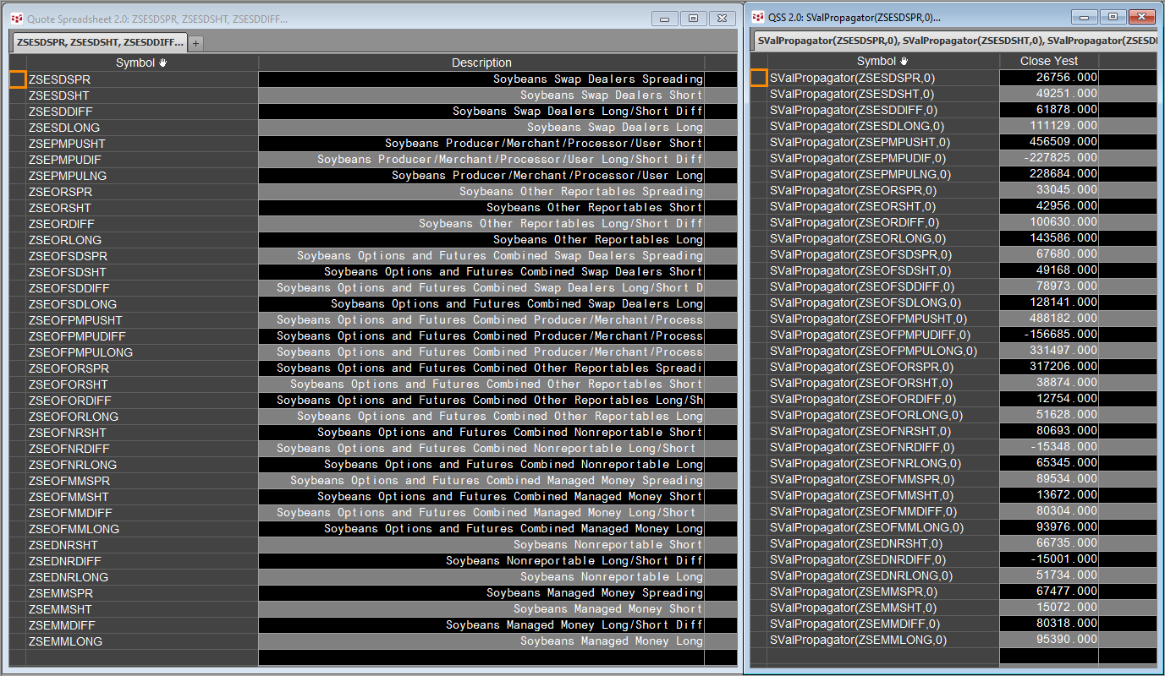Select the ZSESDSPR, ZSESDSHT, ZSESDDIFF tab

[x=100, y=41]
